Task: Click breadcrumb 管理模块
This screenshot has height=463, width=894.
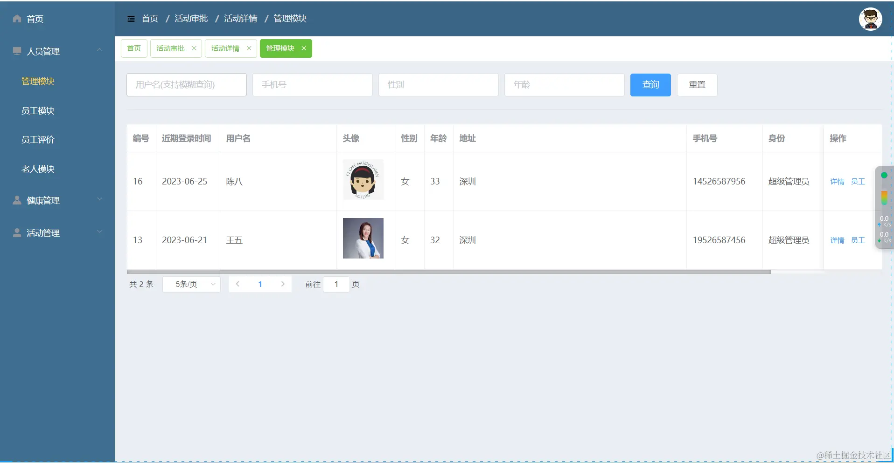Action: [290, 19]
